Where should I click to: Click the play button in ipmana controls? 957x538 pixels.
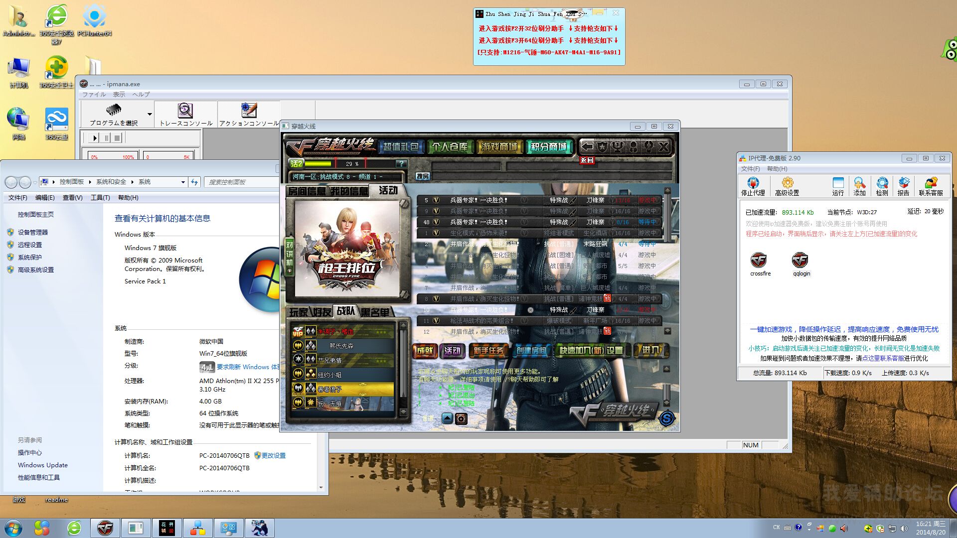click(x=95, y=138)
